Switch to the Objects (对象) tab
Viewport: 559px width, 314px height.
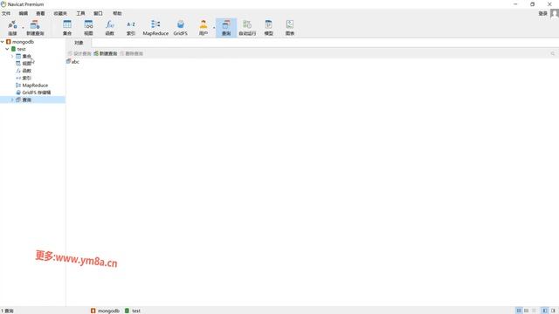pos(79,43)
